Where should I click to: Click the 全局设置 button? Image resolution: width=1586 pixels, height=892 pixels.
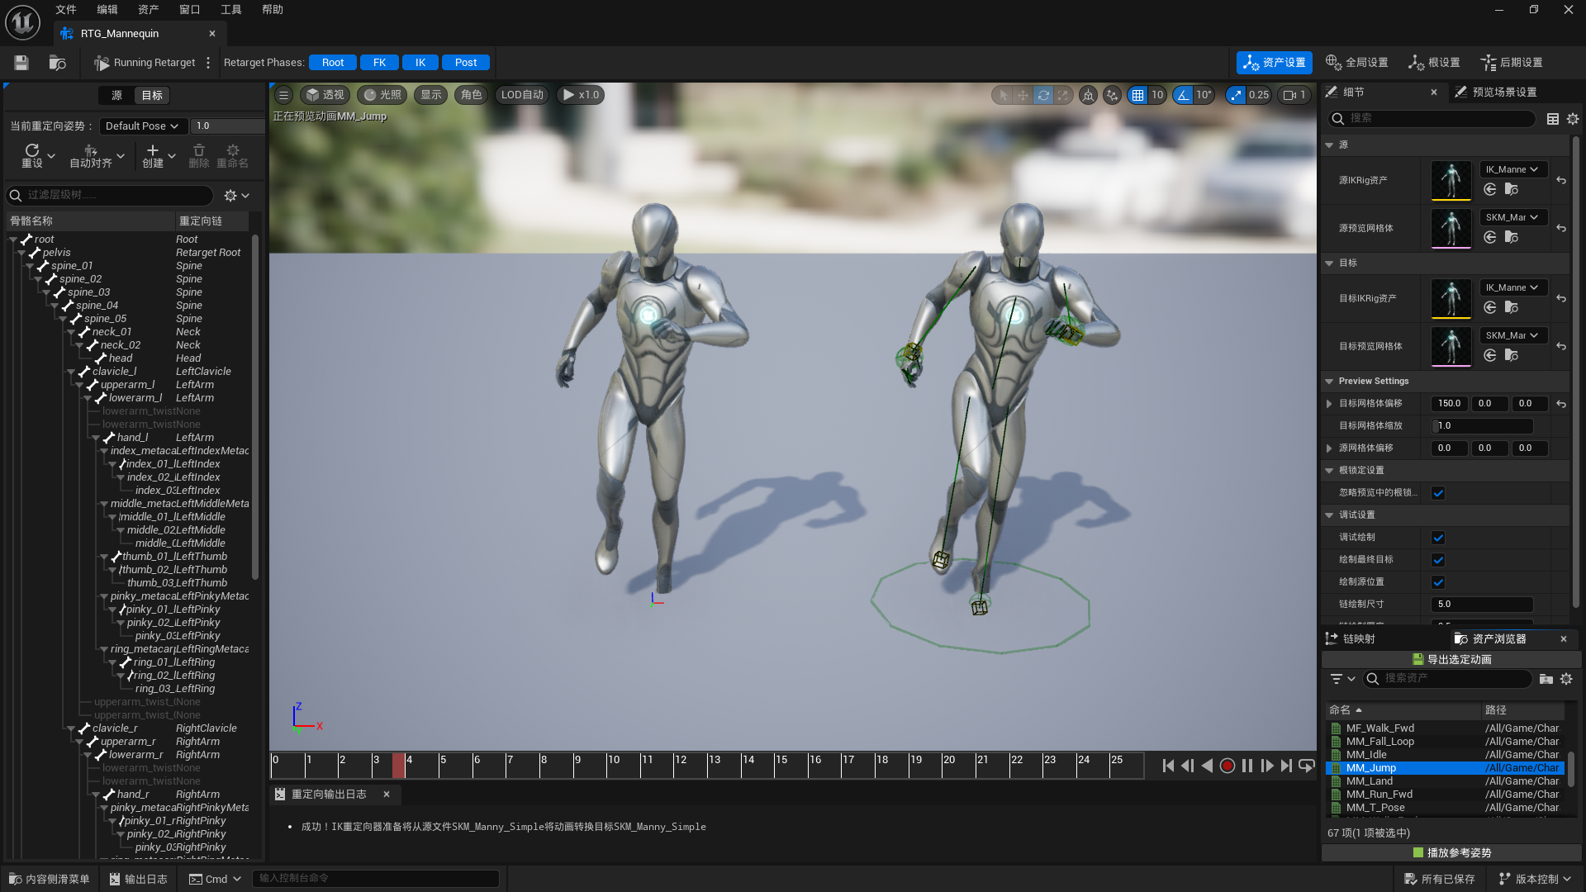point(1357,63)
